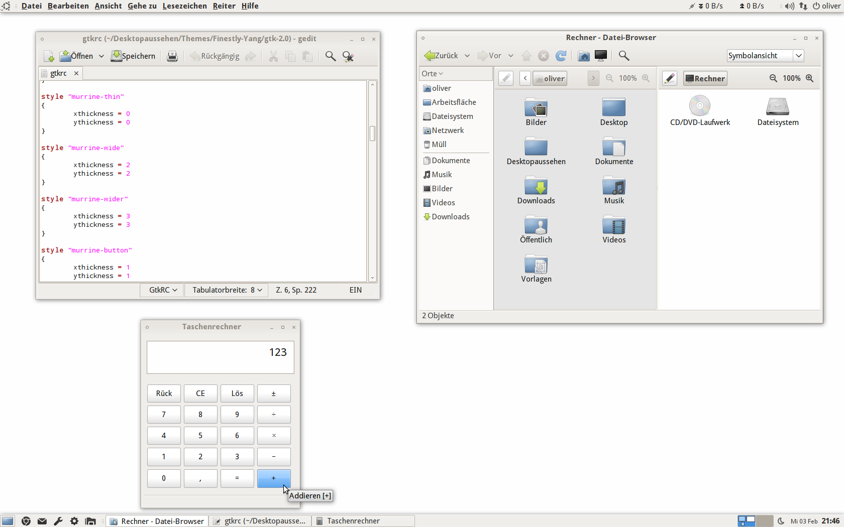Click the gedit vertical scrollbar handle
Viewport: 844px width, 527px height.
(372, 134)
